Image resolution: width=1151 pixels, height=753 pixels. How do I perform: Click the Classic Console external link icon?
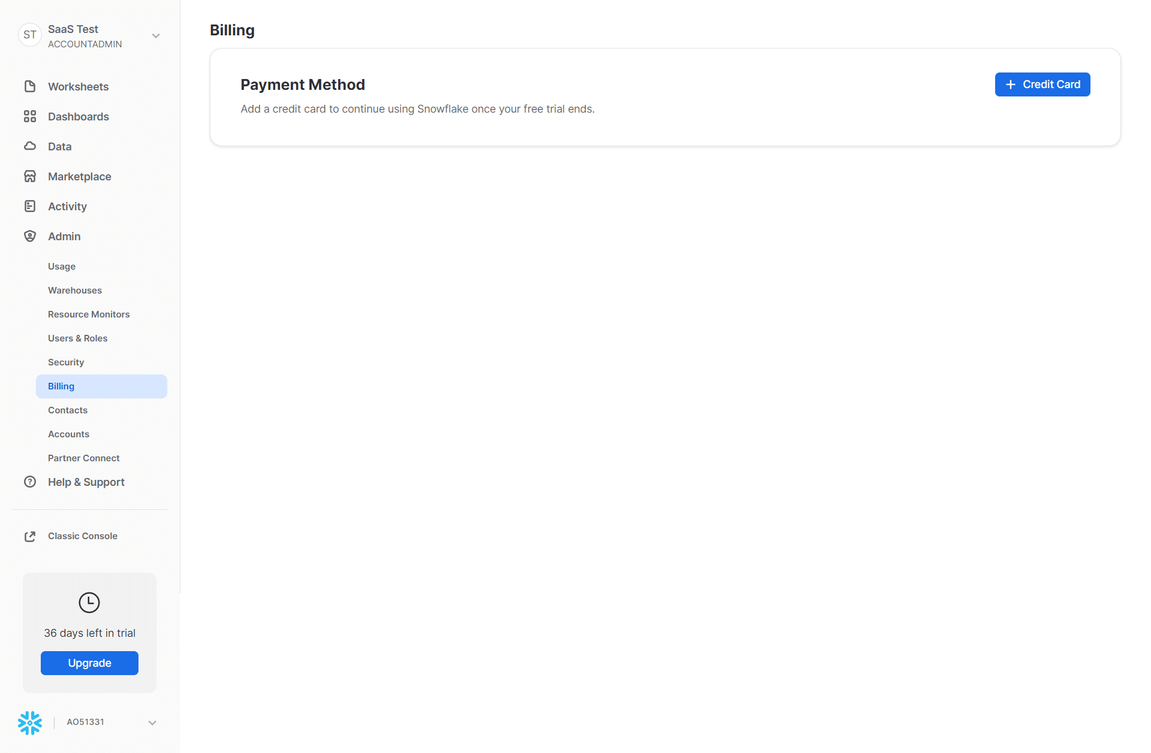[x=29, y=536]
